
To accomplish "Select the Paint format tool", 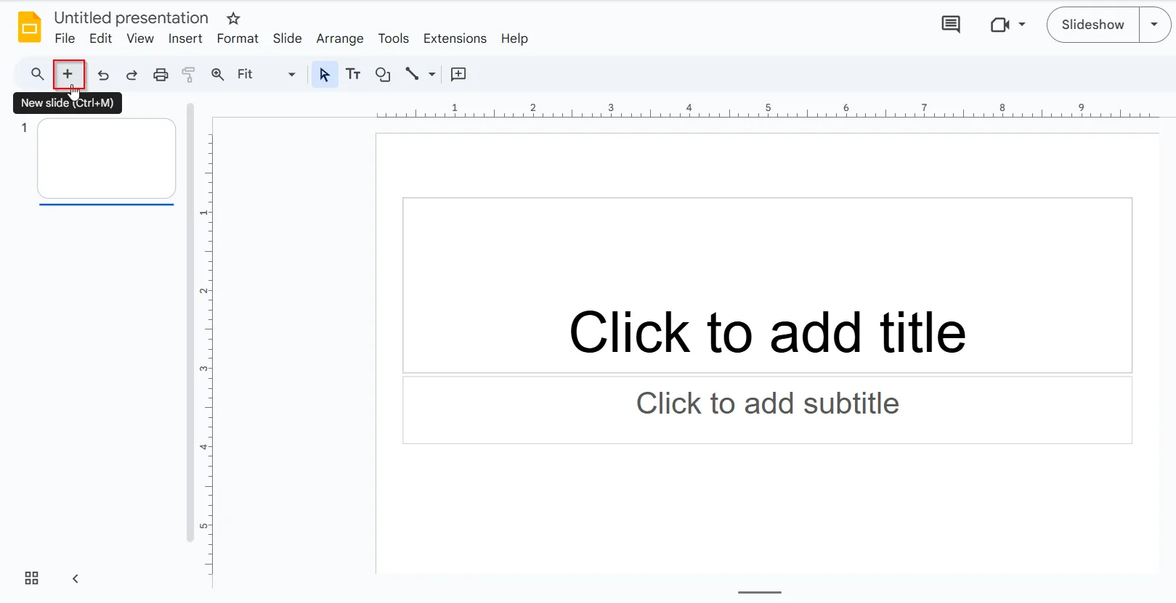I will coord(189,74).
